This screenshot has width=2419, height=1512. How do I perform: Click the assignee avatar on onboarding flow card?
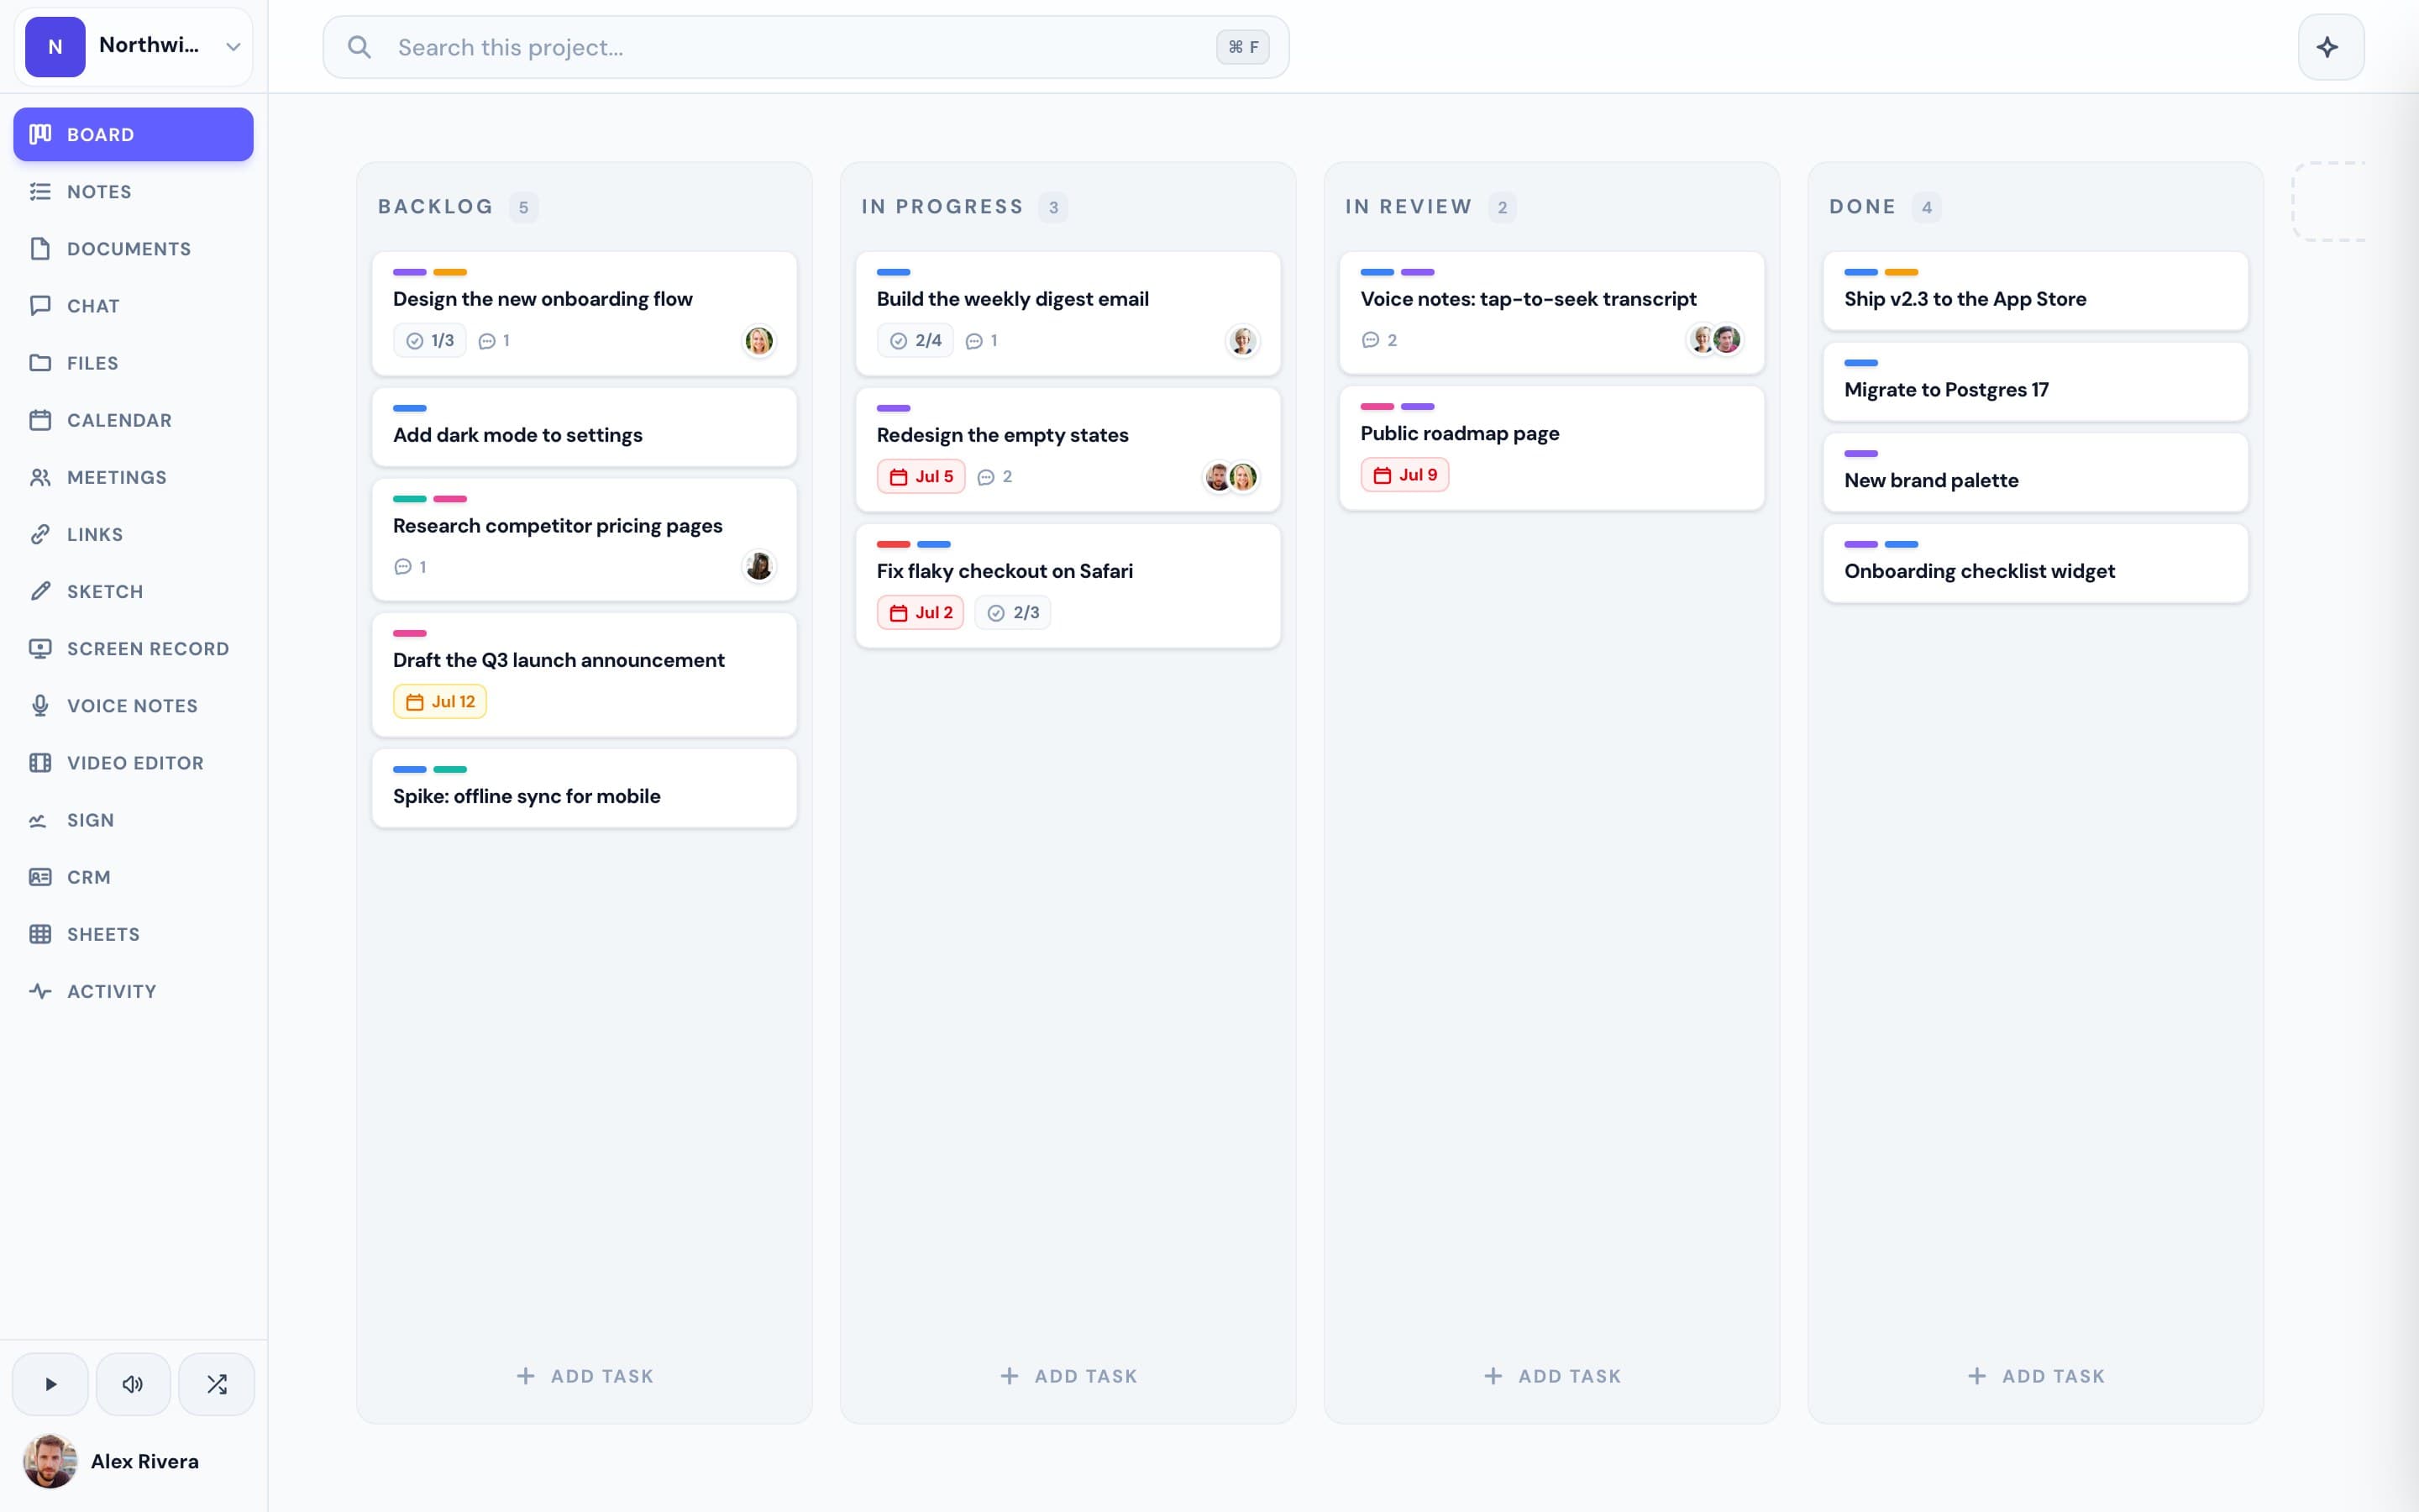click(758, 340)
